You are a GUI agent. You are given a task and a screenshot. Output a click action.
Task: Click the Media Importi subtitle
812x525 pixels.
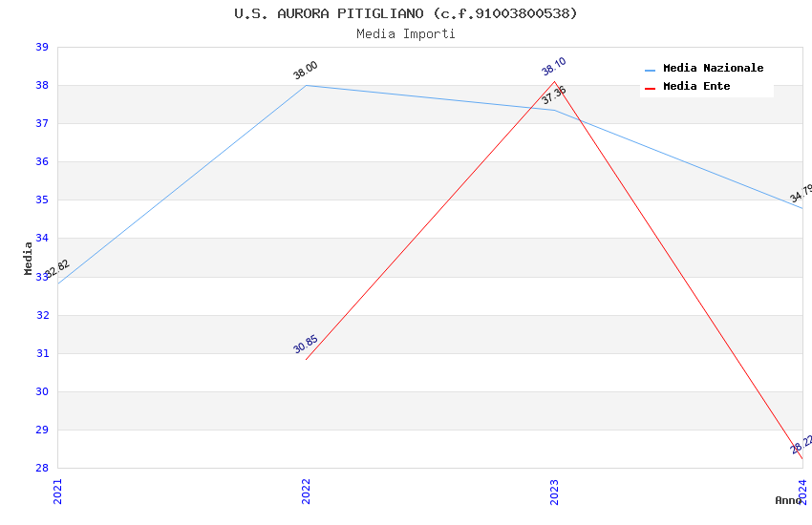click(406, 34)
